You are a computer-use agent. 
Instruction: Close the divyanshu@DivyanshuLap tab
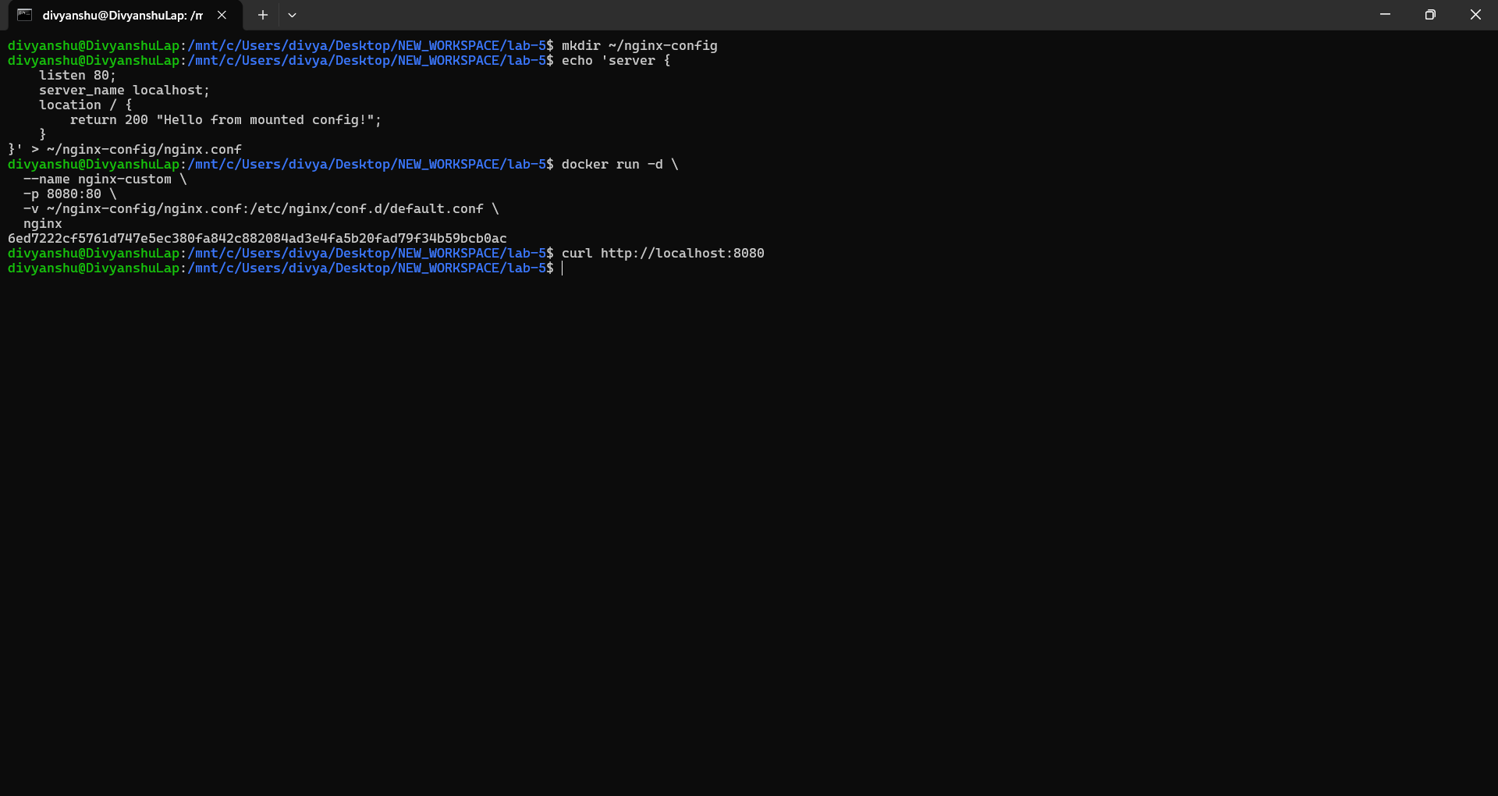[x=222, y=15]
